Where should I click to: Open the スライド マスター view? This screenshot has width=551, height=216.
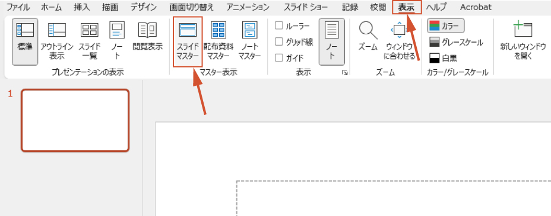tap(188, 41)
